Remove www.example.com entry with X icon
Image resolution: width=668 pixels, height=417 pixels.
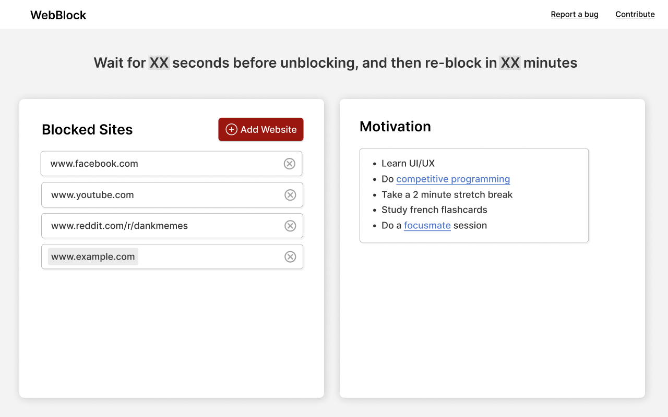point(290,256)
